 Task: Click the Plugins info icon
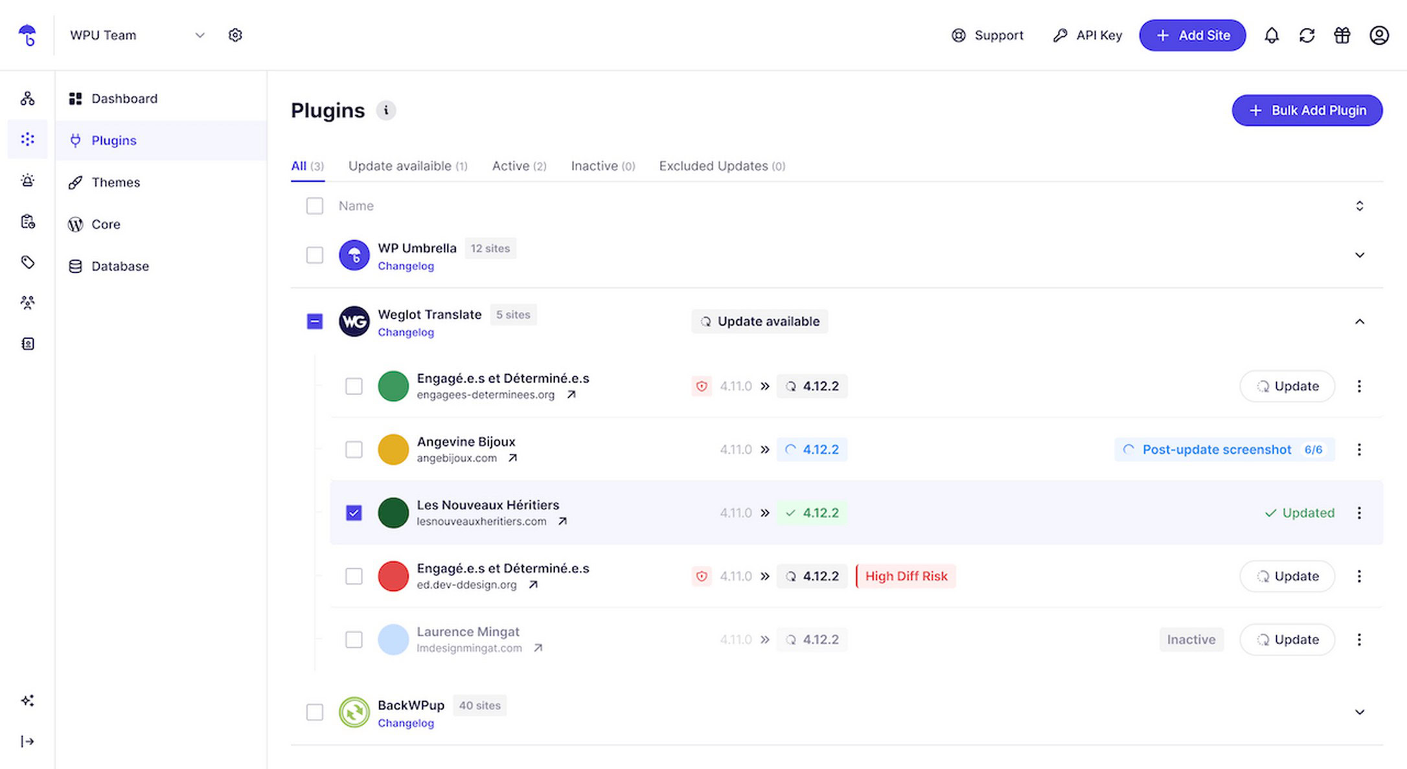pyautogui.click(x=386, y=111)
